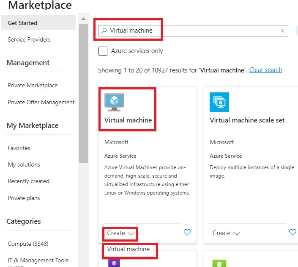Viewport: 298px width, 267px height.
Task: Favorite the Virtual machine scale set heart
Action: click(293, 232)
